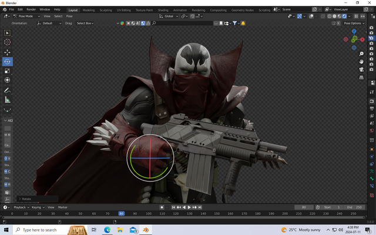
Task: Activate the Scale tool
Action: [8, 70]
